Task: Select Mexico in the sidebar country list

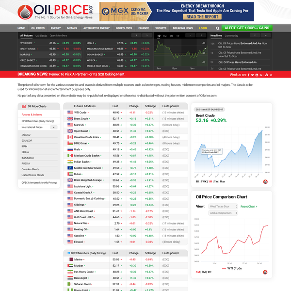Action: coord(26,135)
